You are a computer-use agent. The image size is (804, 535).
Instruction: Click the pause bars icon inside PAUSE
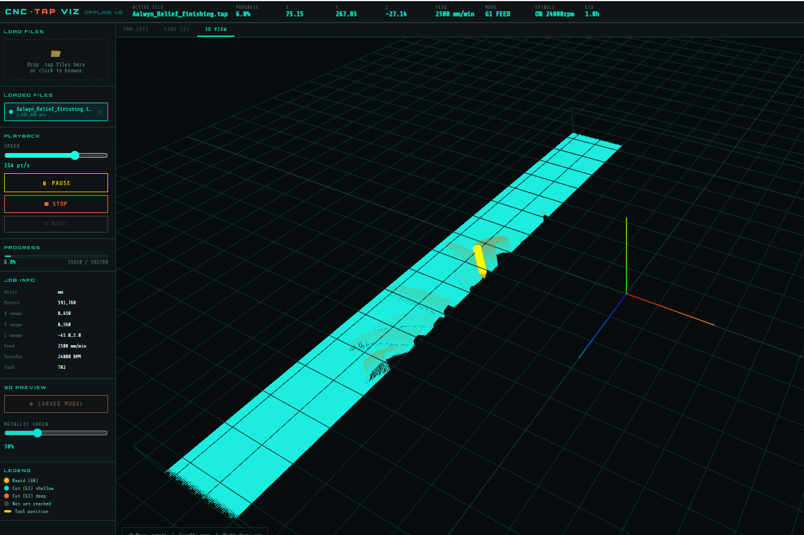point(44,183)
